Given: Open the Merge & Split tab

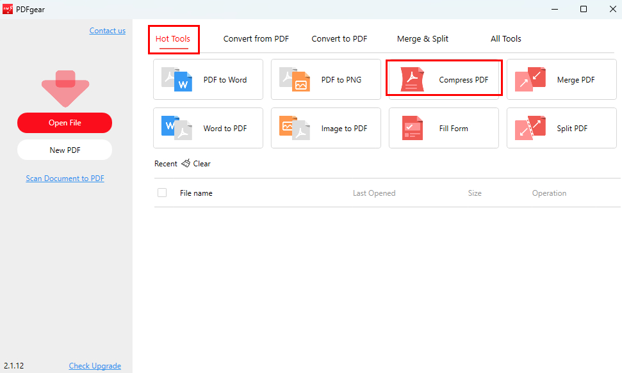Looking at the screenshot, I should [x=423, y=38].
